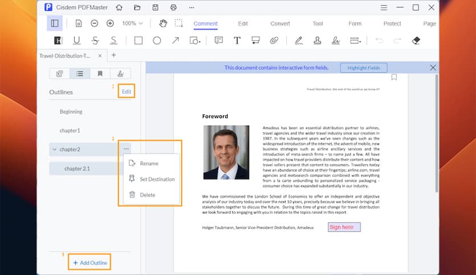Viewport: 476px width, 275px height.
Task: Dismiss the form fields notification bar
Action: point(433,68)
